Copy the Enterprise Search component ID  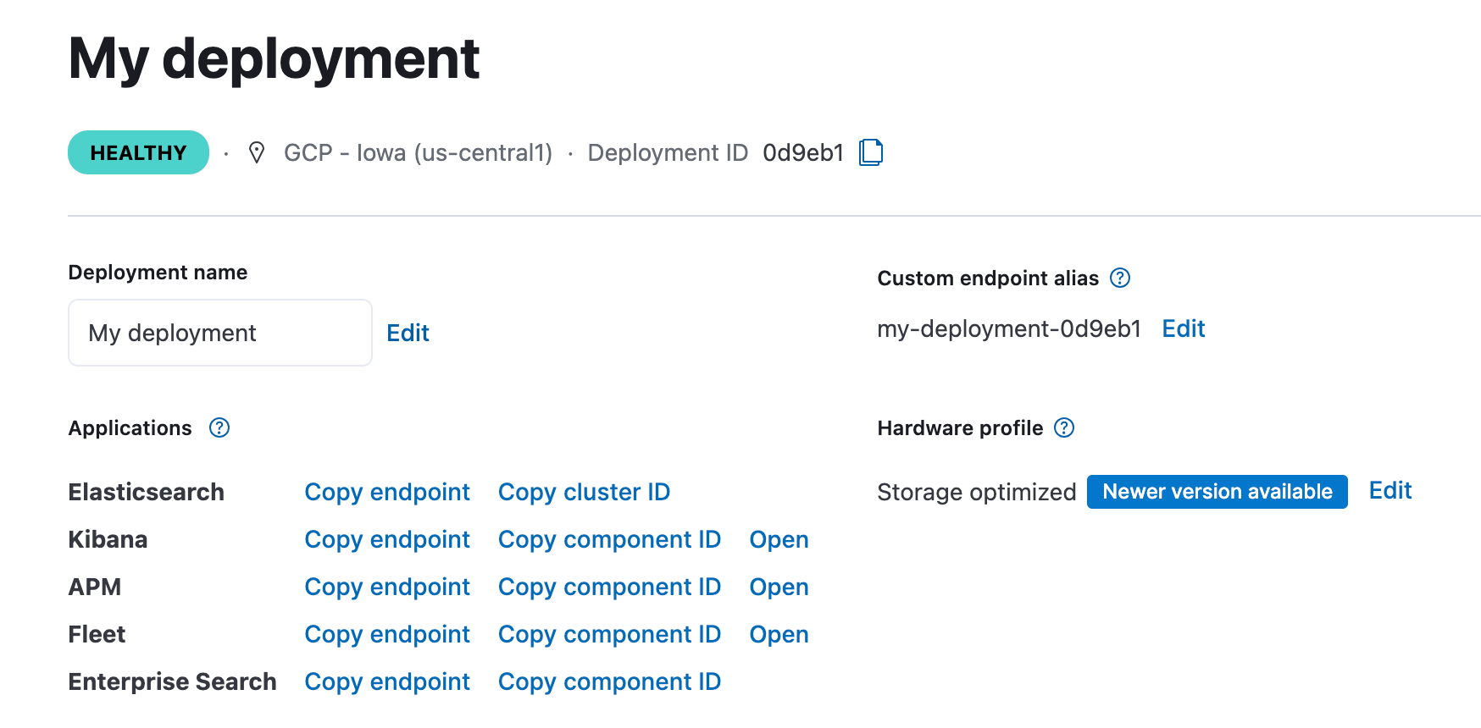coord(609,681)
